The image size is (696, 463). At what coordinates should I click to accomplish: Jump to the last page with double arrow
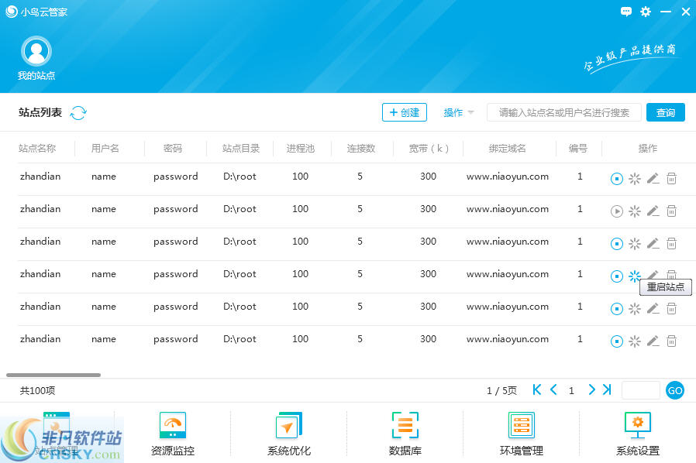(607, 390)
